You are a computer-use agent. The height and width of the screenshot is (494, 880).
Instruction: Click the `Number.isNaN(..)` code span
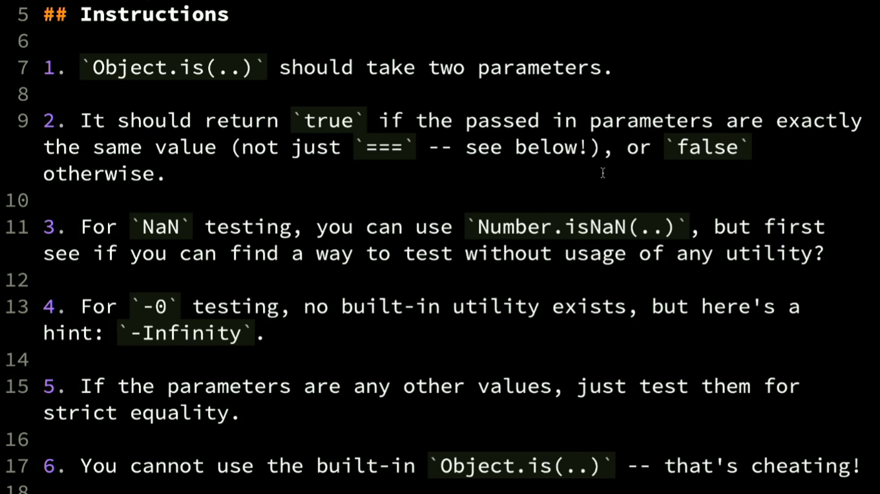tap(578, 227)
